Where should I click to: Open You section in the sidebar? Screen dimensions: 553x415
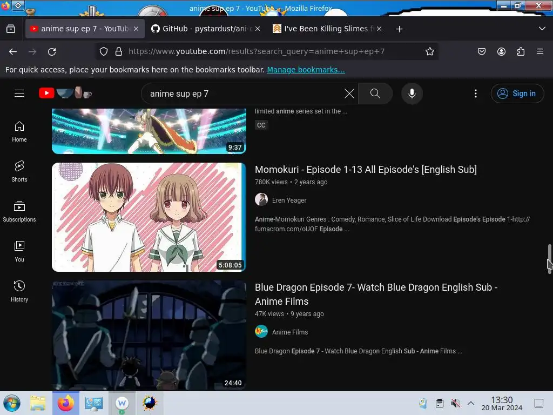tap(19, 251)
